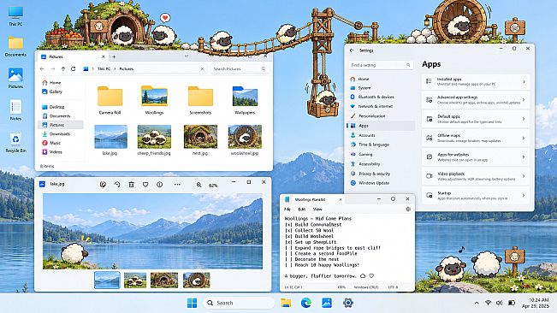This screenshot has height=313, width=557.
Task: Select nest thumbnail in photo viewer filmstrip
Action: tap(164, 280)
